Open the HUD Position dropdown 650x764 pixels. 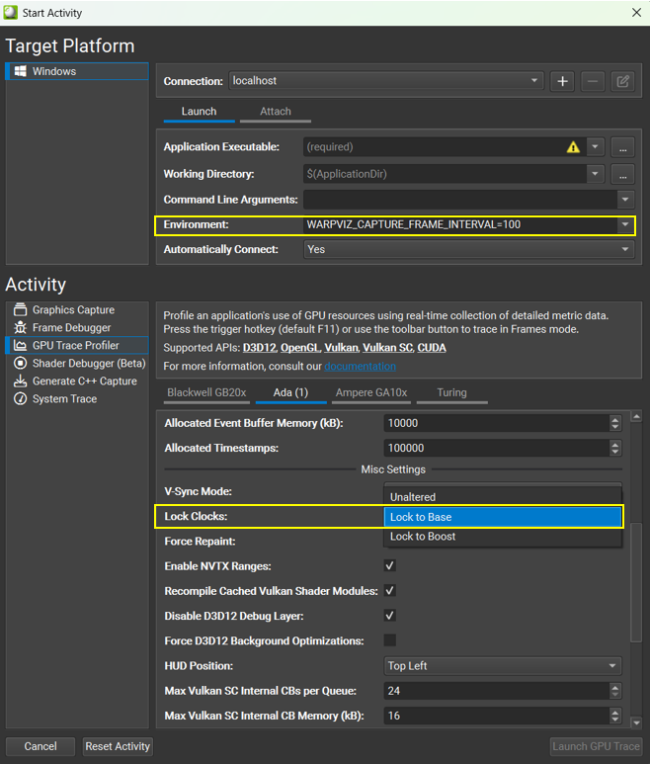(502, 666)
